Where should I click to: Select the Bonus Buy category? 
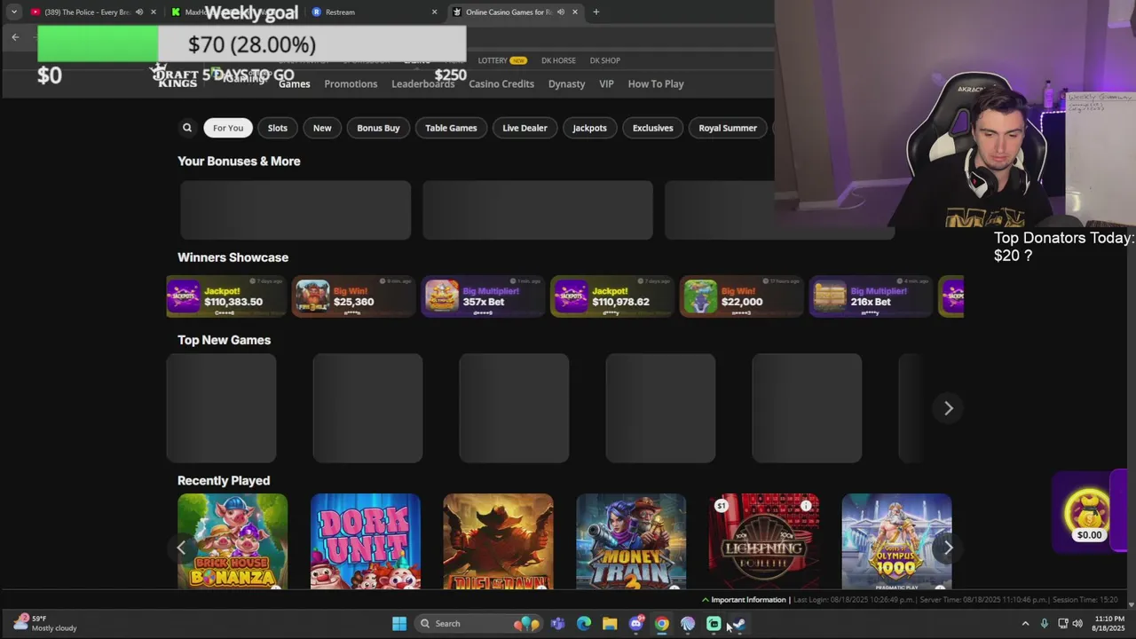[378, 128]
